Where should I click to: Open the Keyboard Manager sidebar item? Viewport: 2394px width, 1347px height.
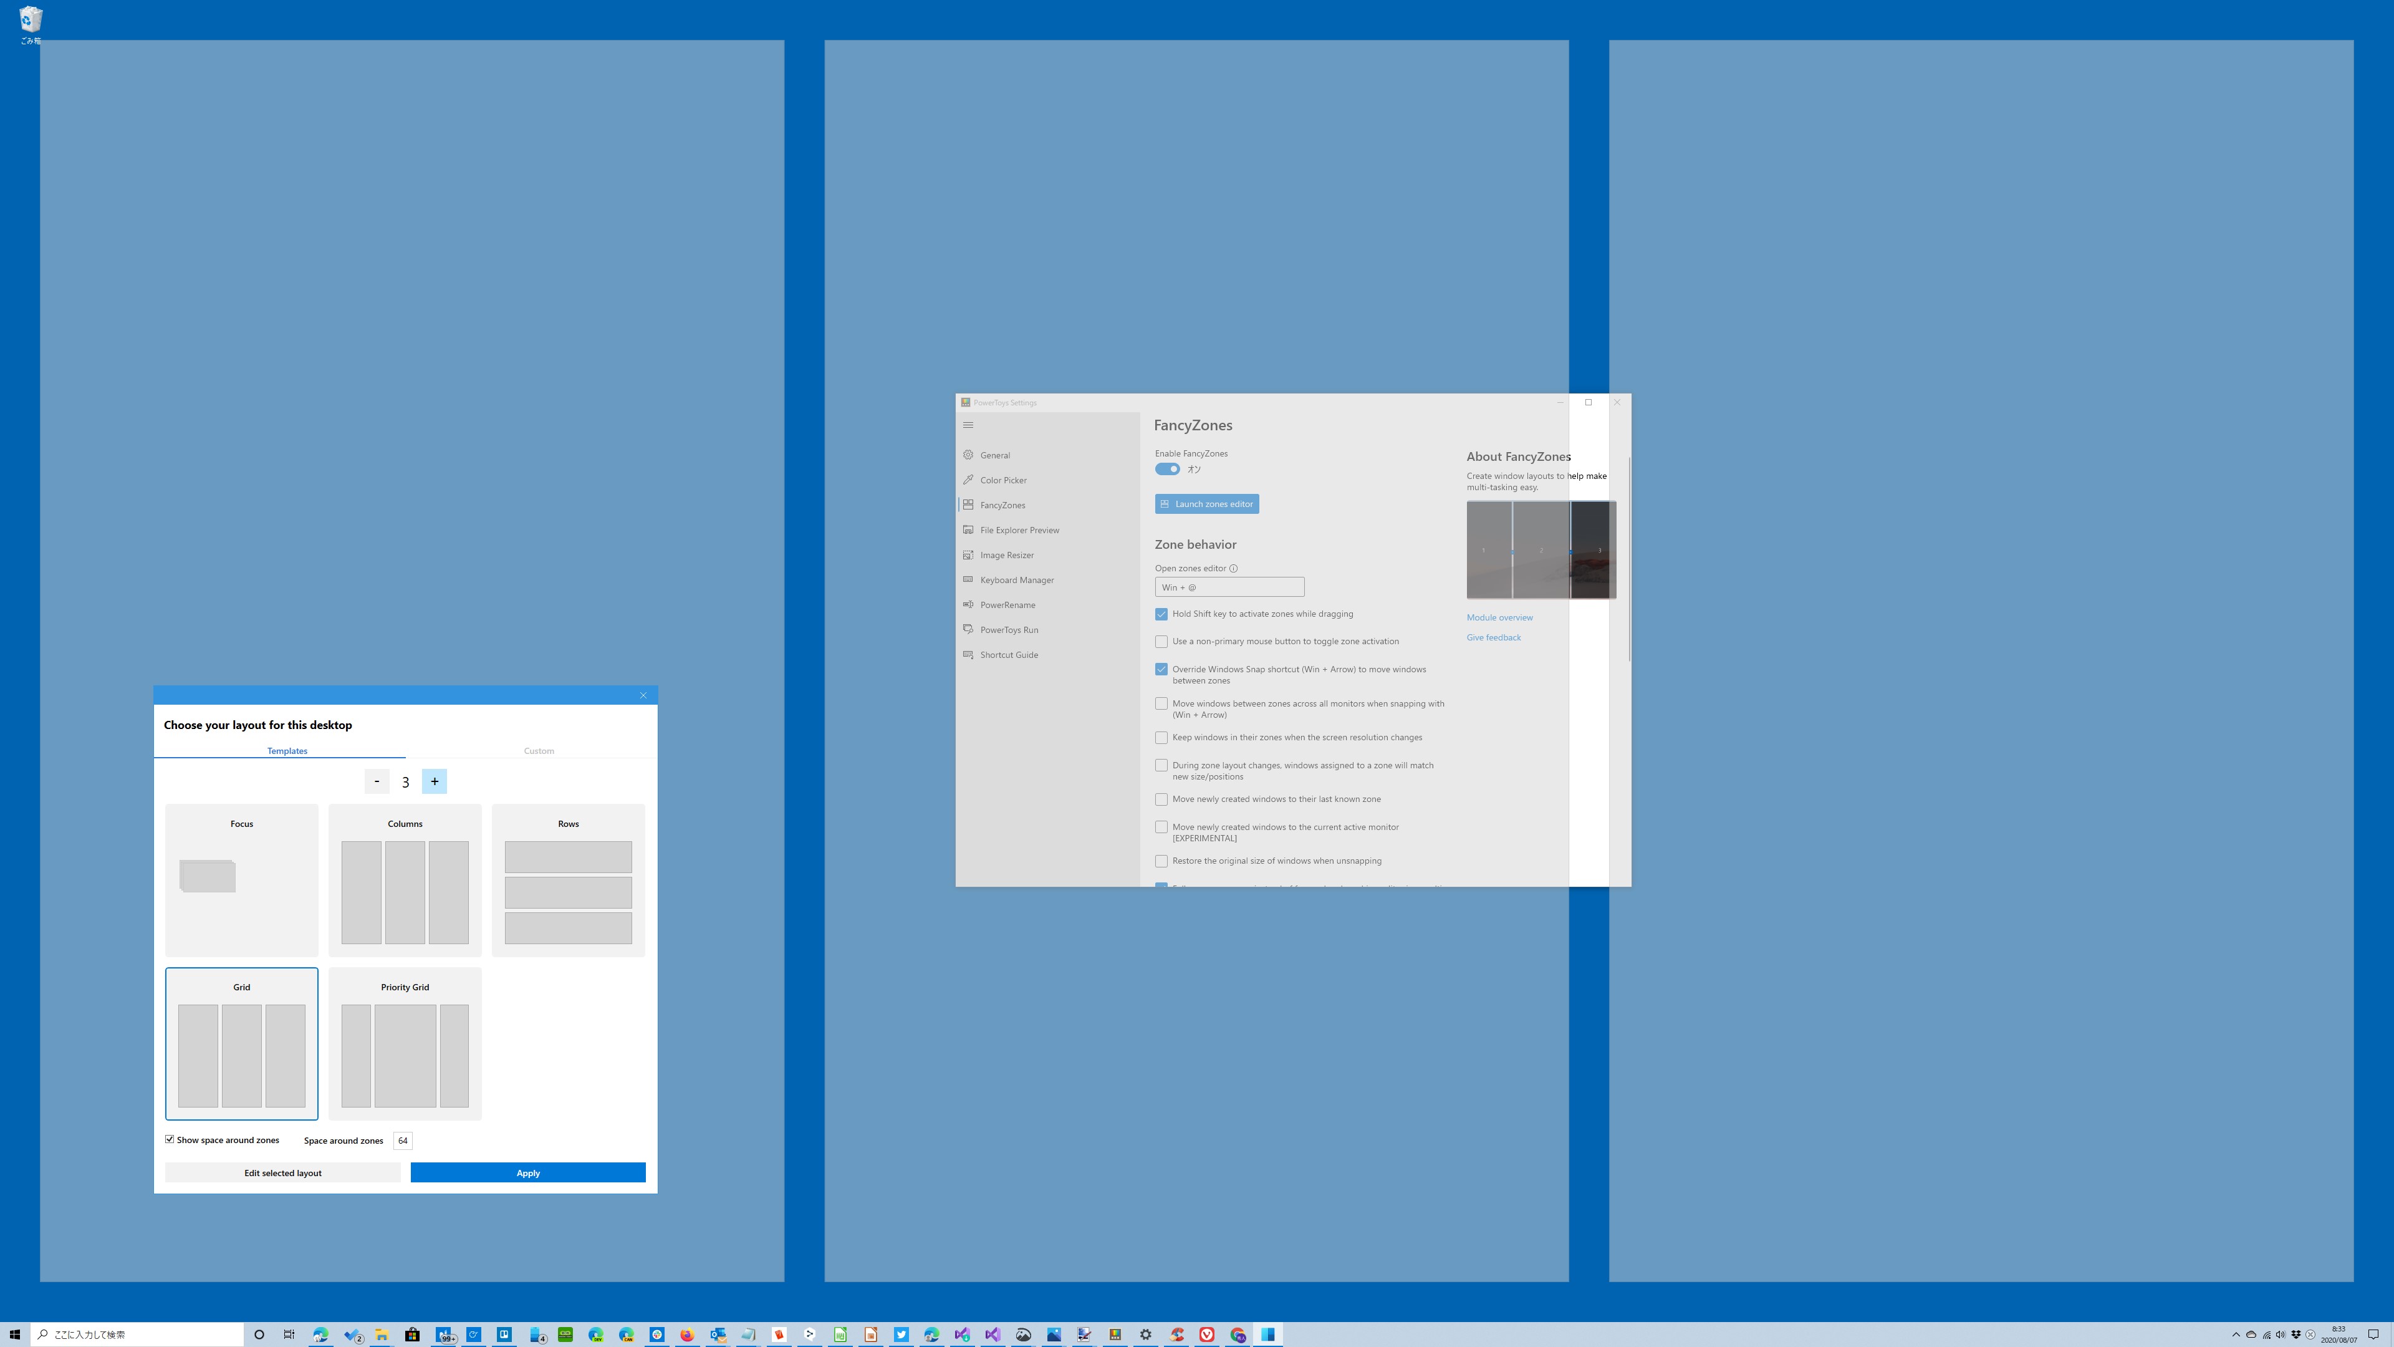pyautogui.click(x=1016, y=580)
